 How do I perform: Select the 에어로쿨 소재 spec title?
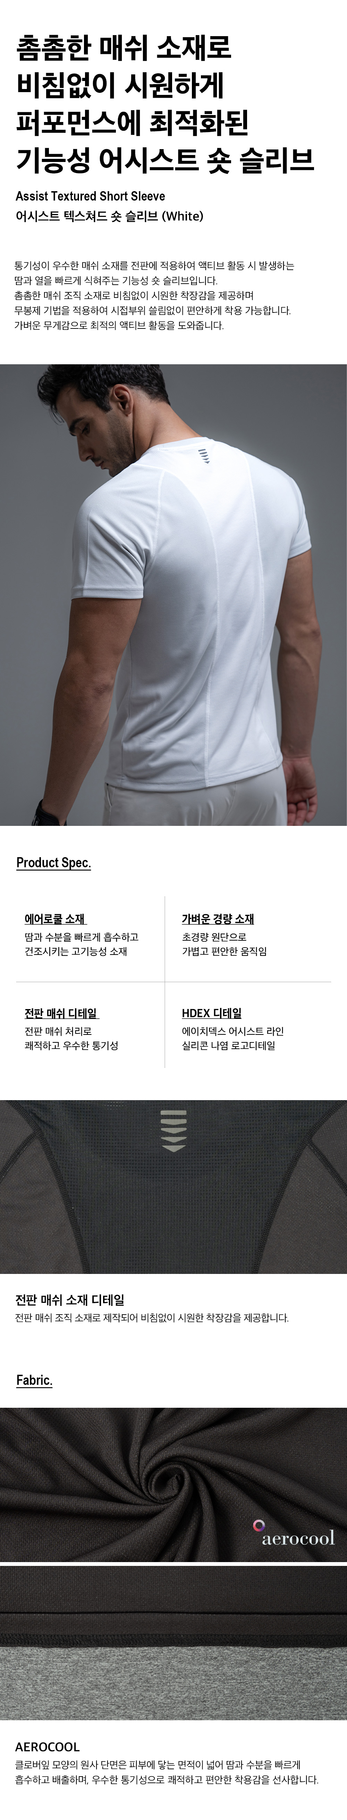tap(55, 918)
